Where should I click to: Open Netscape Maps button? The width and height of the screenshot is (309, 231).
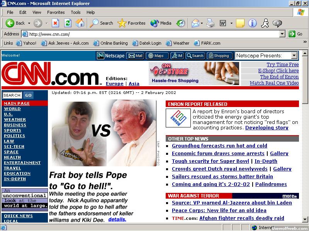[x=156, y=56]
